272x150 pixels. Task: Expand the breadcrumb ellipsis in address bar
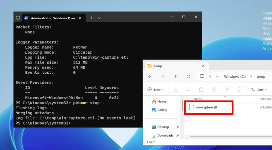point(218,76)
